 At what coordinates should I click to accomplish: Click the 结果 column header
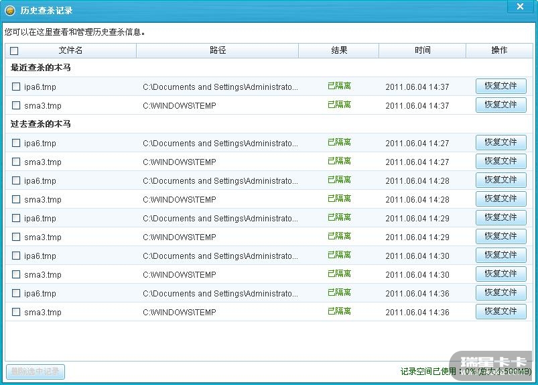[x=339, y=50]
